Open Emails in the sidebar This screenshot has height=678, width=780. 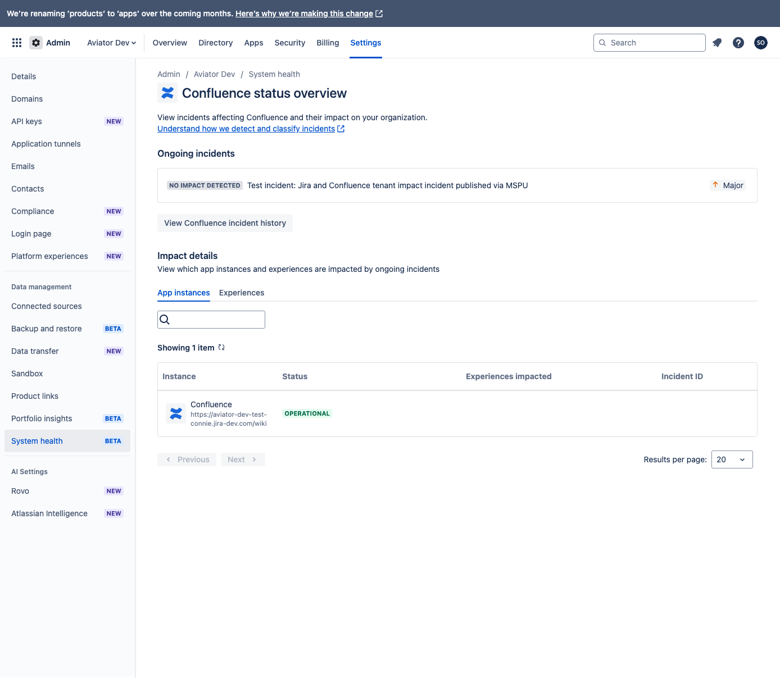[67, 166]
